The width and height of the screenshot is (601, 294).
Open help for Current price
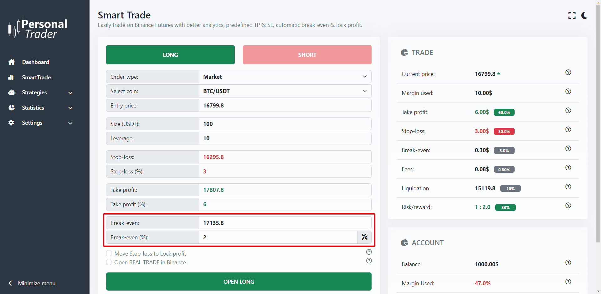coord(568,72)
